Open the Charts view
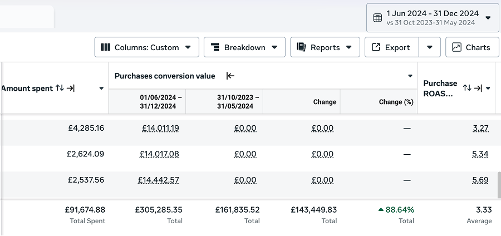501x236 pixels. 471,47
